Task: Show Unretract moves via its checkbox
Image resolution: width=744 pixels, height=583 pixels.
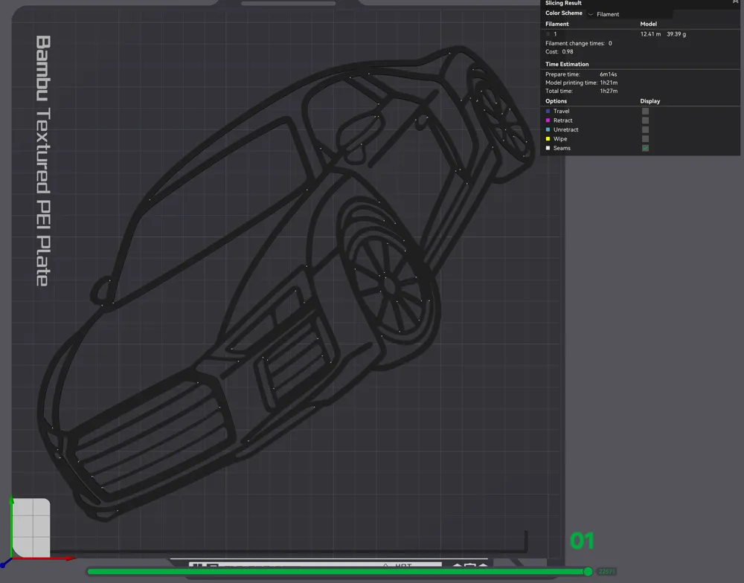Action: click(645, 129)
